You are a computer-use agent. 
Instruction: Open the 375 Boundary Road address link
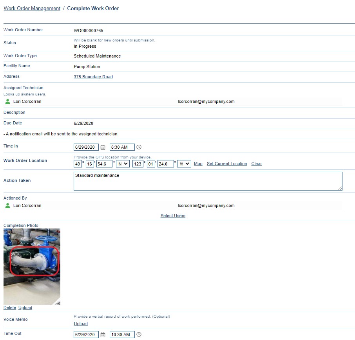tap(93, 77)
